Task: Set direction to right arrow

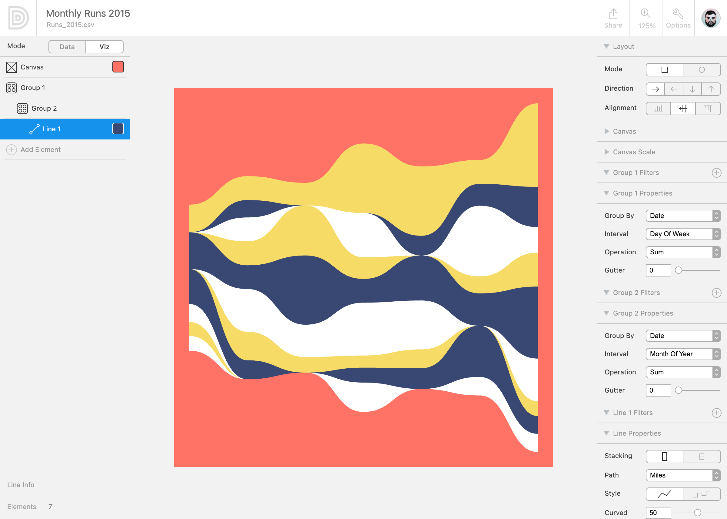Action: click(x=656, y=89)
